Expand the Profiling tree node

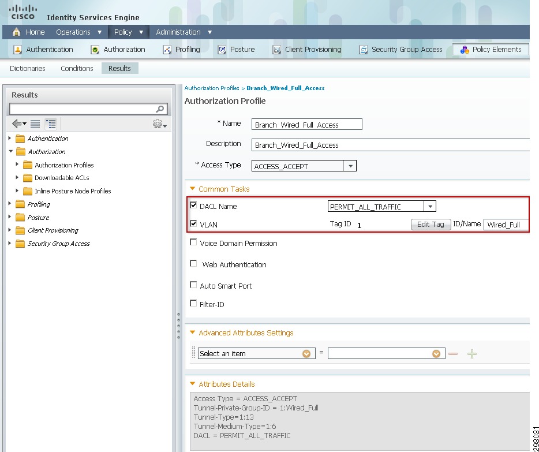10,204
